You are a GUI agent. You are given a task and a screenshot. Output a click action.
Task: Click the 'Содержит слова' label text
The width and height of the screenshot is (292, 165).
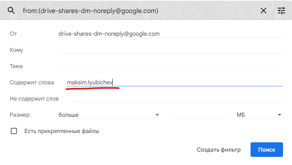32,82
